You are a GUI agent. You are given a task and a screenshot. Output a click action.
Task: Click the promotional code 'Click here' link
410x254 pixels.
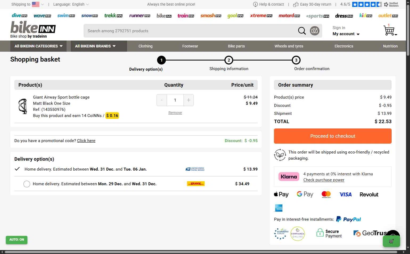pos(86,141)
